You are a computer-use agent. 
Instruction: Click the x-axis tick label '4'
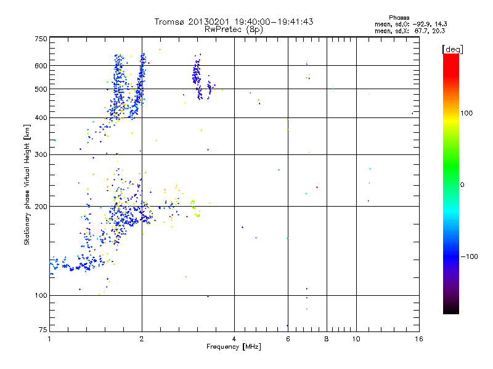coord(234,339)
